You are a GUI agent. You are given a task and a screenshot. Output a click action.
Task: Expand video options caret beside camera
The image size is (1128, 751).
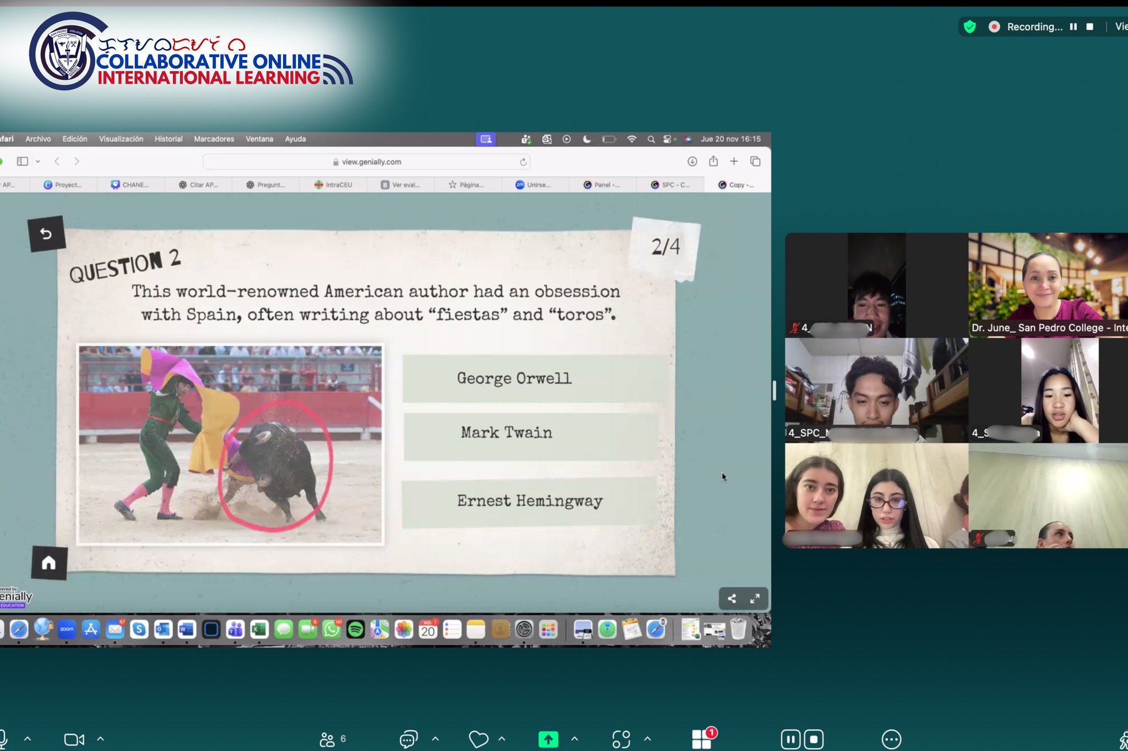click(101, 739)
